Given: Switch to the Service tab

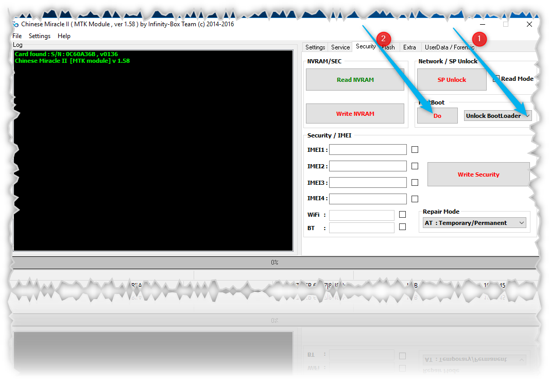Looking at the screenshot, I should click(340, 47).
